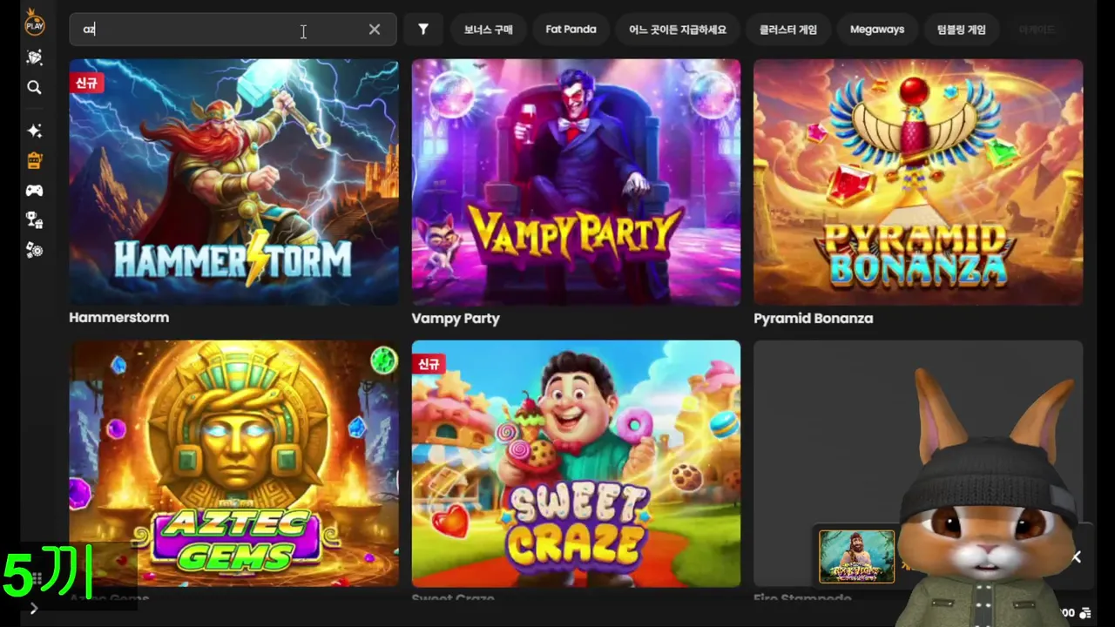Open the Pyramid Bonanza game thumbnail

918,182
